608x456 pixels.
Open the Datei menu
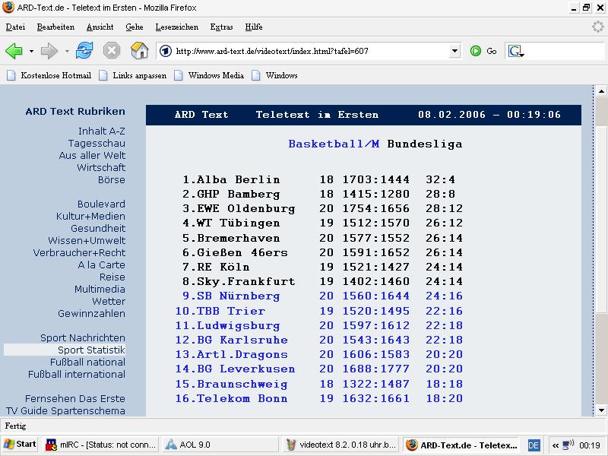(15, 27)
